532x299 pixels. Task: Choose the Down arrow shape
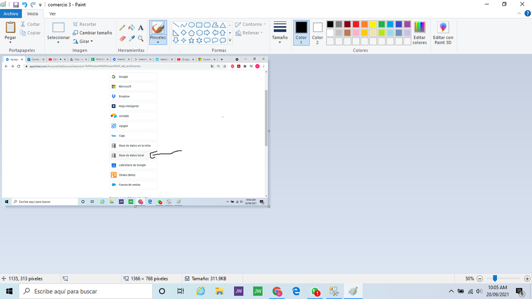[176, 40]
